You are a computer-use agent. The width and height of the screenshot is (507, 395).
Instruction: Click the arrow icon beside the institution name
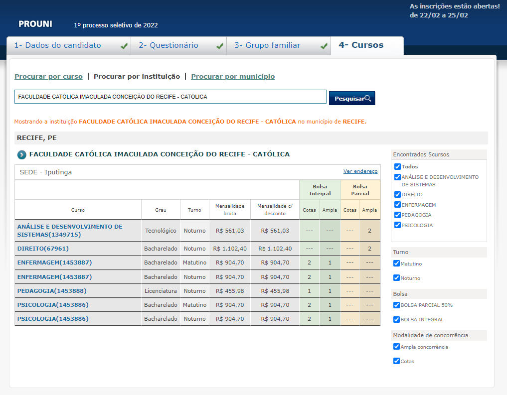point(21,155)
